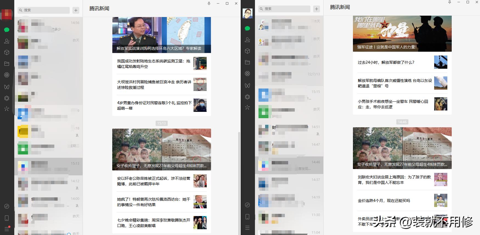The width and height of the screenshot is (480, 235).
Task: Select left muted chat with time 14:00
Action: click(x=49, y=202)
